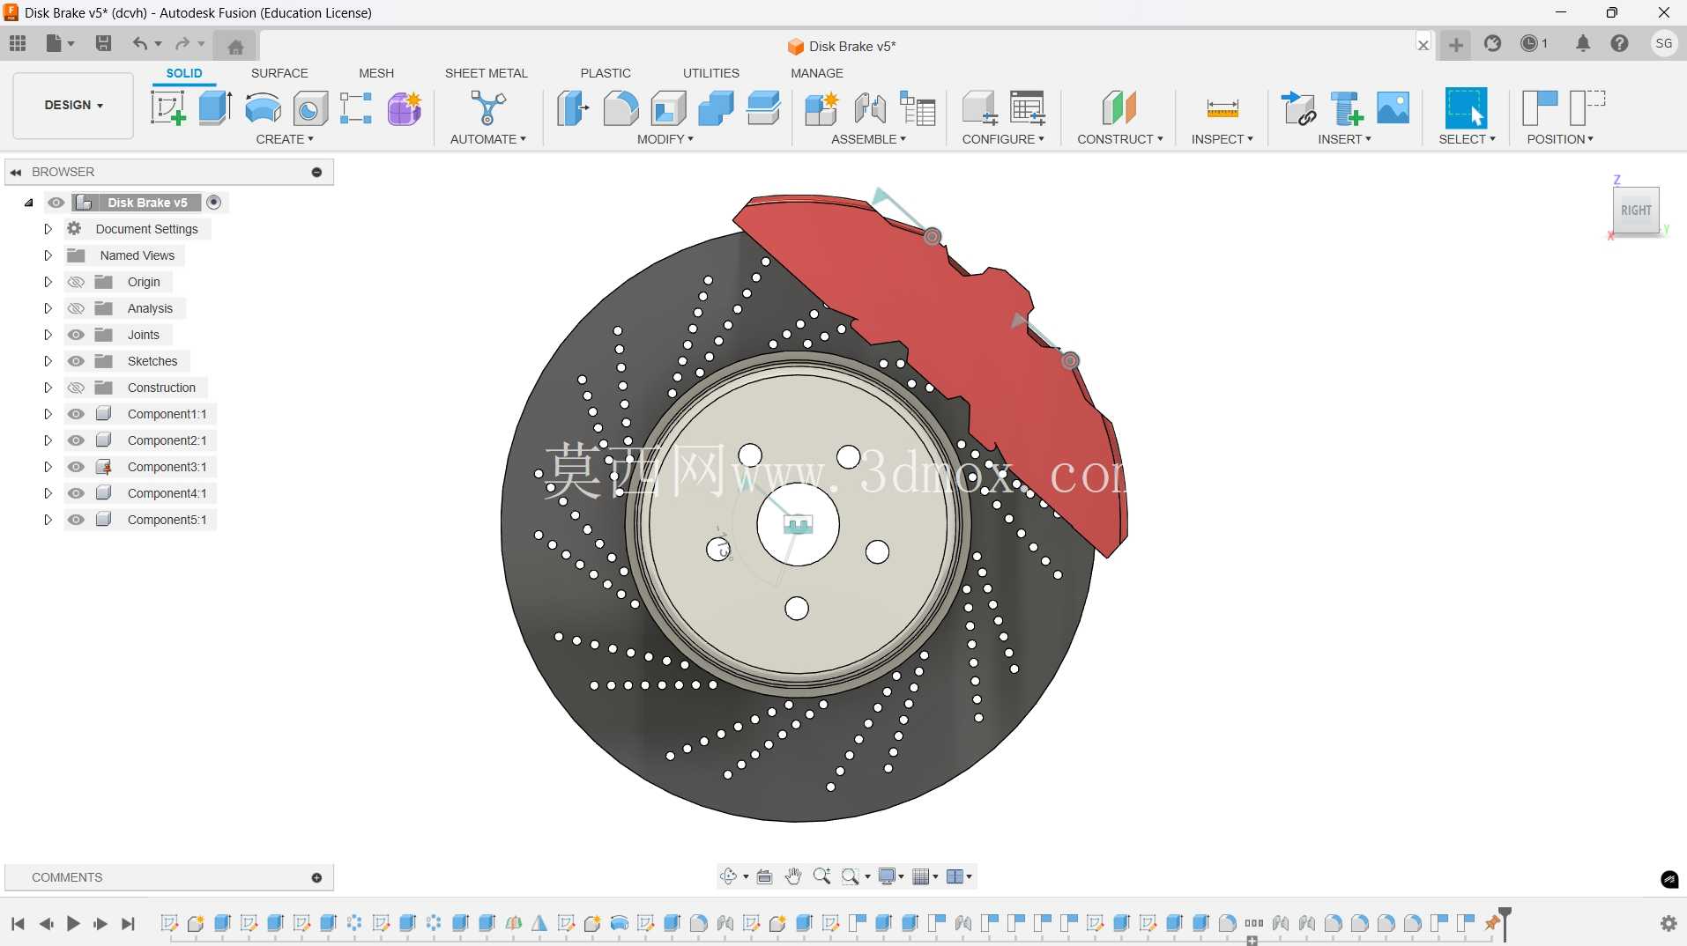Select the Insert Fastener tool

[1346, 108]
